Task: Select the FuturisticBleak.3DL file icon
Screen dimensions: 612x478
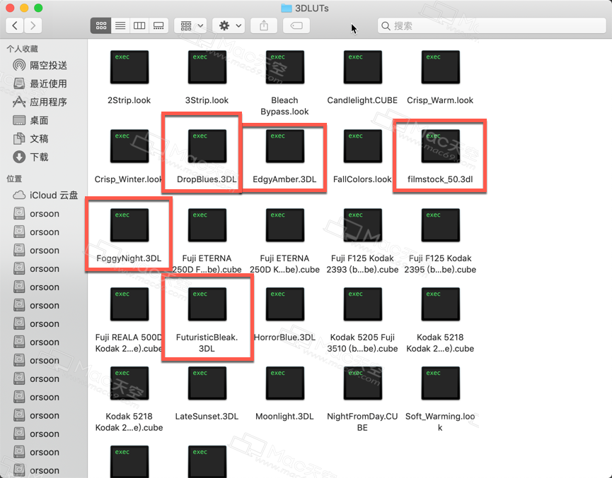Action: pyautogui.click(x=207, y=304)
